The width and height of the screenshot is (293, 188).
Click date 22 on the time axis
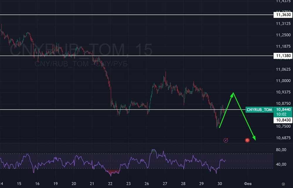(x=110, y=184)
